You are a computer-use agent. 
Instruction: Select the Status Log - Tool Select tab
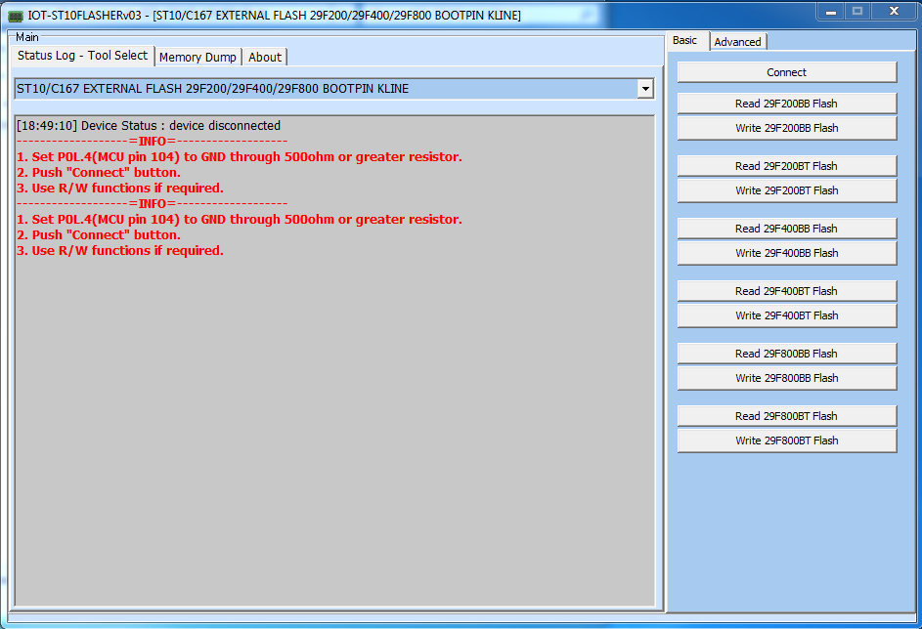83,56
